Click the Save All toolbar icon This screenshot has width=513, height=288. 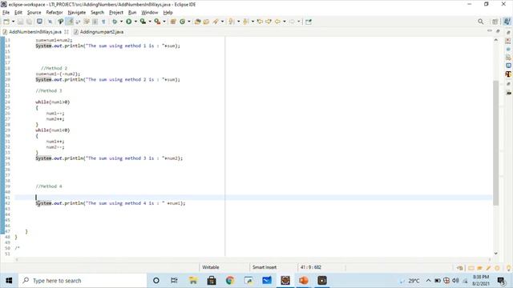coord(29,22)
